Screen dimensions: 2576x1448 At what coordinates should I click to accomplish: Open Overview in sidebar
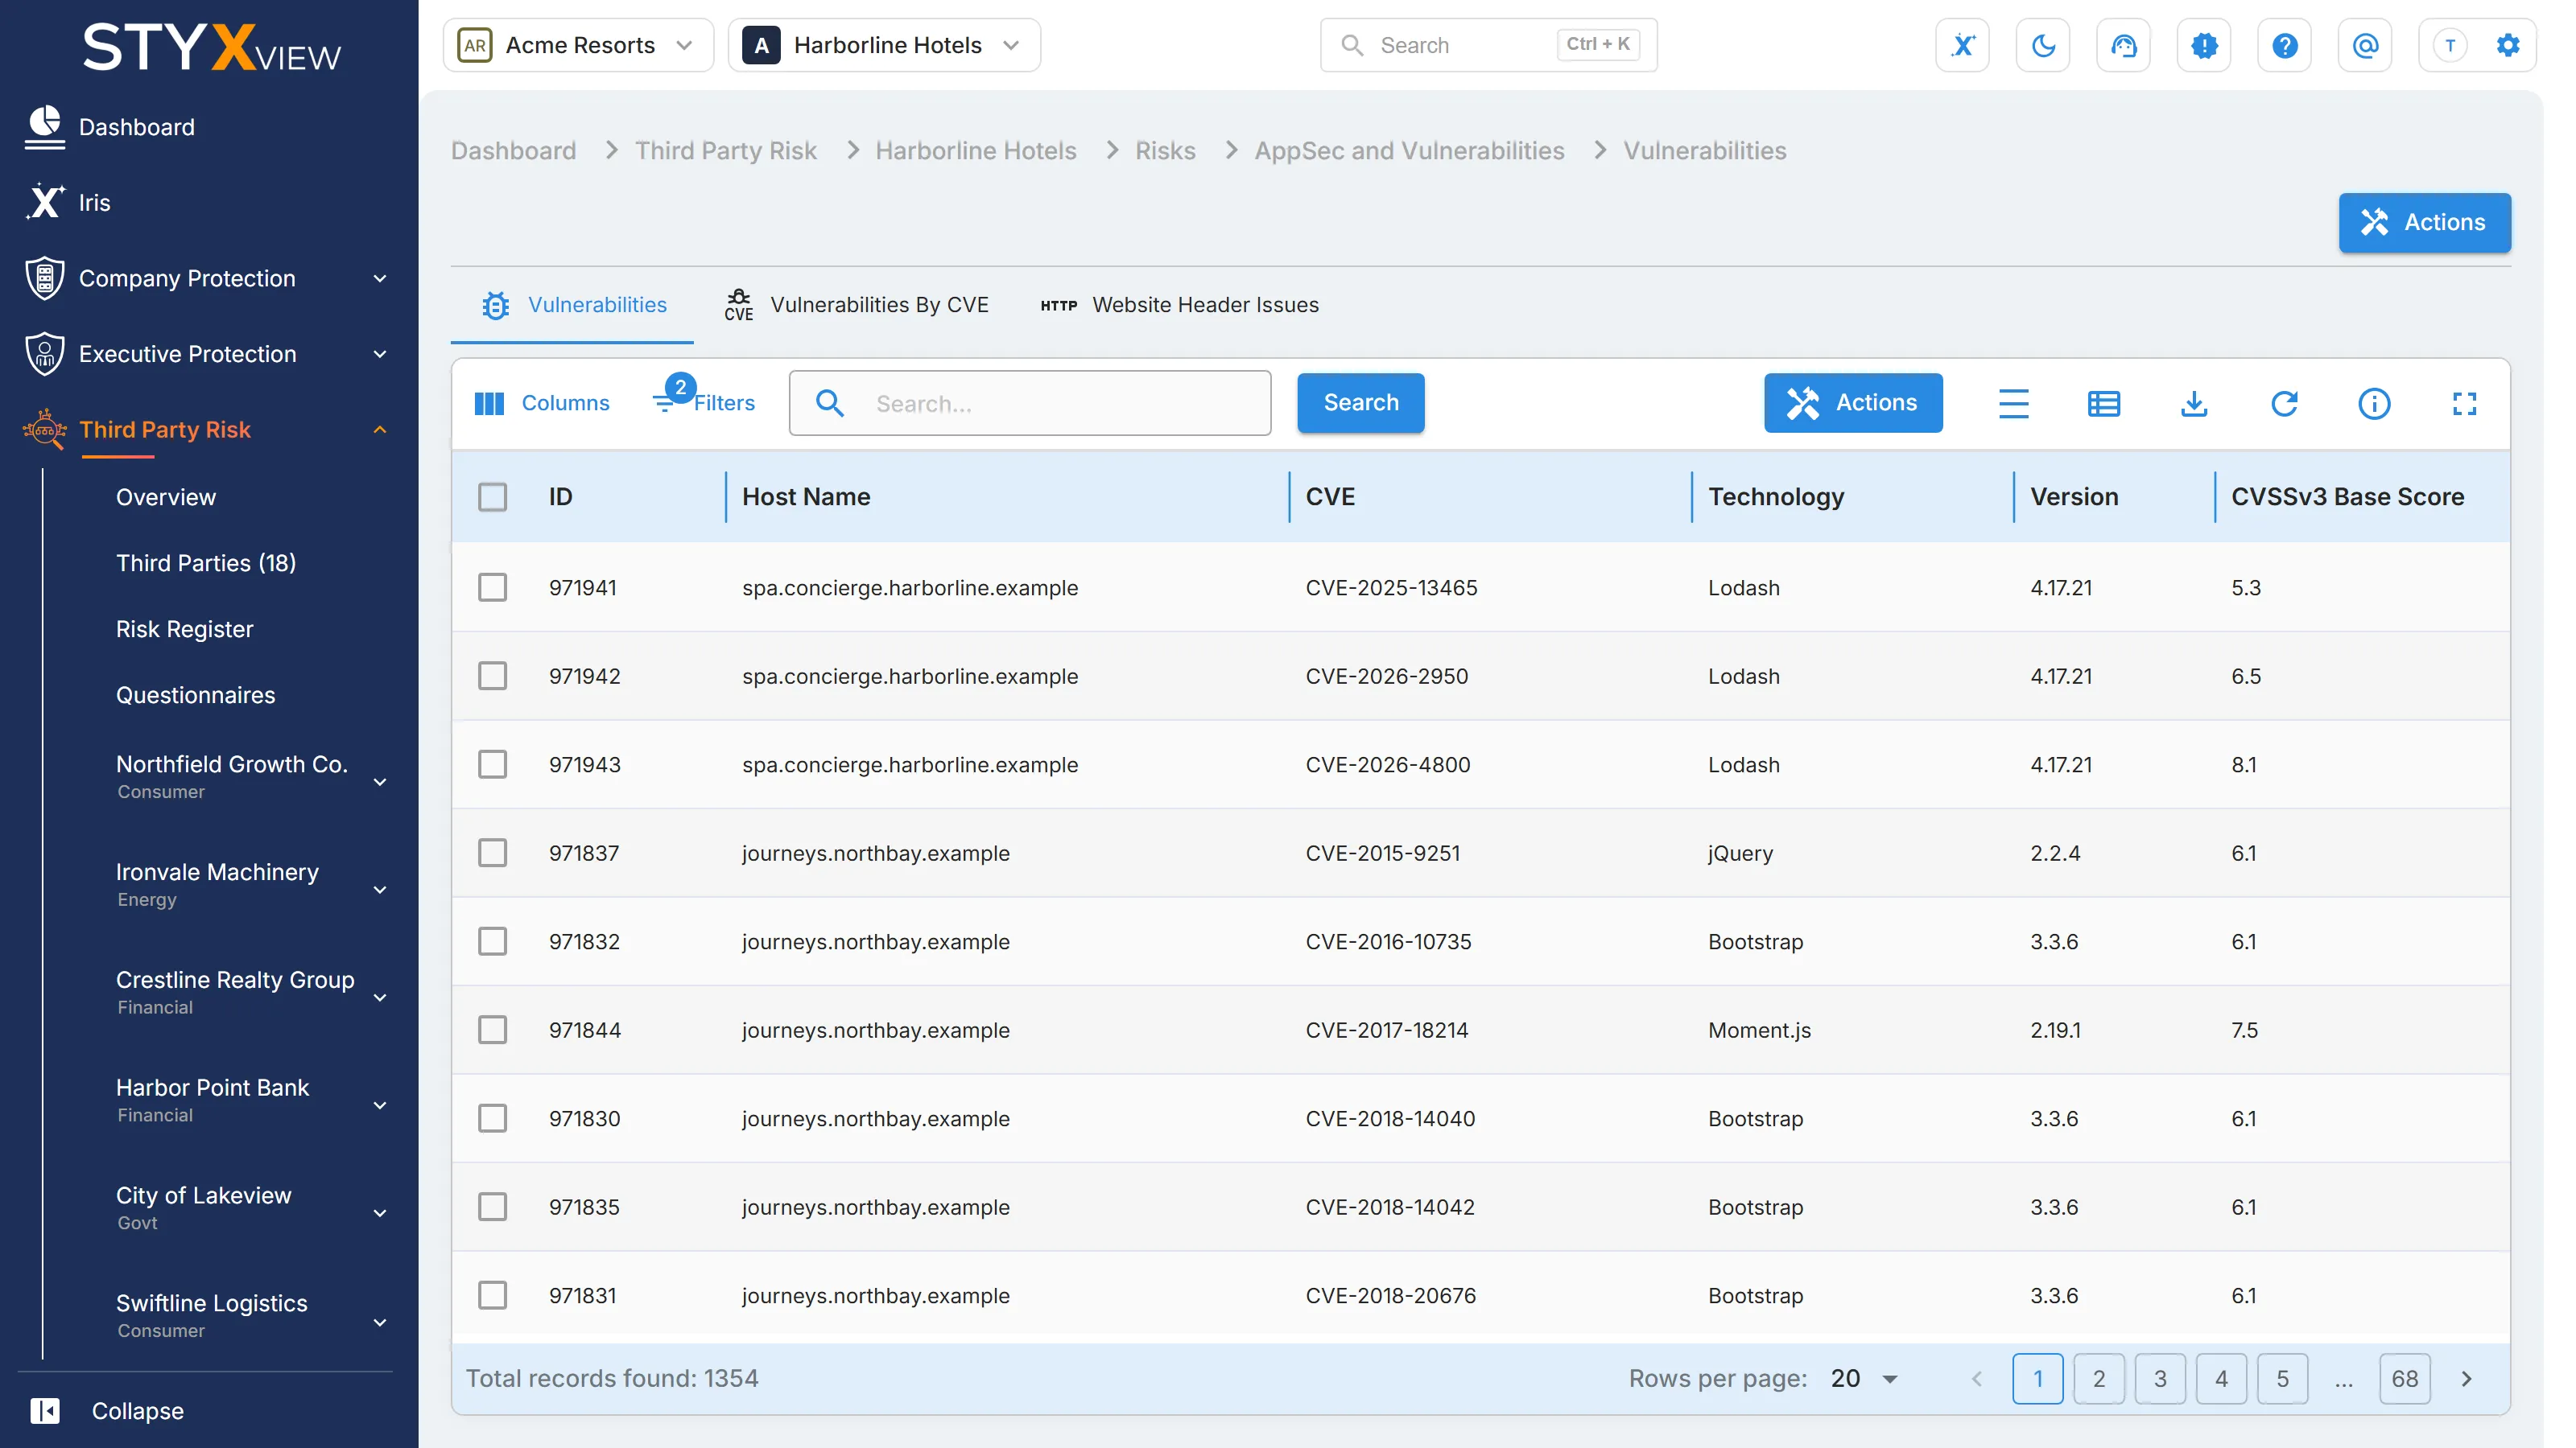(x=165, y=496)
